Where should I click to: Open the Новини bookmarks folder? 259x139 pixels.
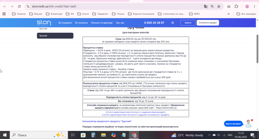click(x=19, y=14)
